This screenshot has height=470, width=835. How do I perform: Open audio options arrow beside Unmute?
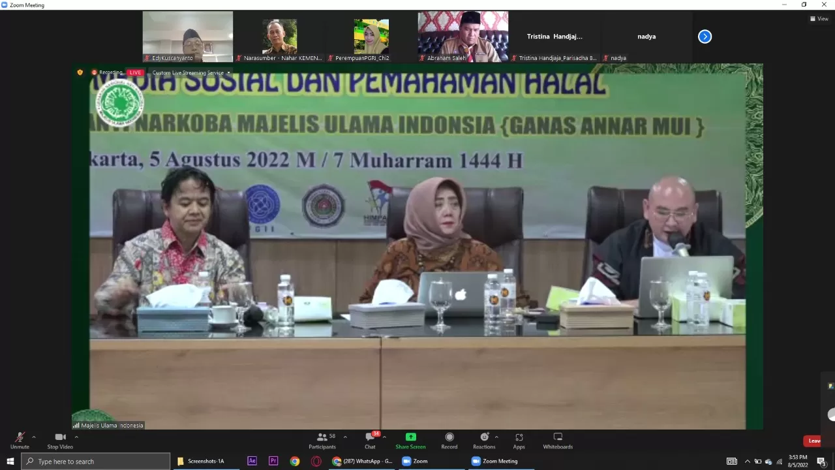tap(34, 437)
